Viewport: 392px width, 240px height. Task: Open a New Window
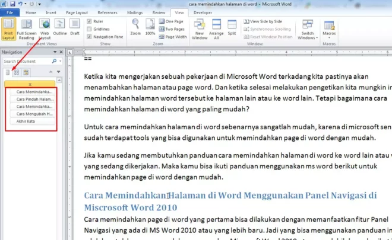[200, 29]
